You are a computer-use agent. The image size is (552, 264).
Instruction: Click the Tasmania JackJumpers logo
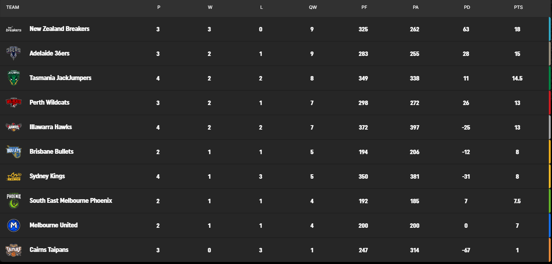click(x=13, y=78)
